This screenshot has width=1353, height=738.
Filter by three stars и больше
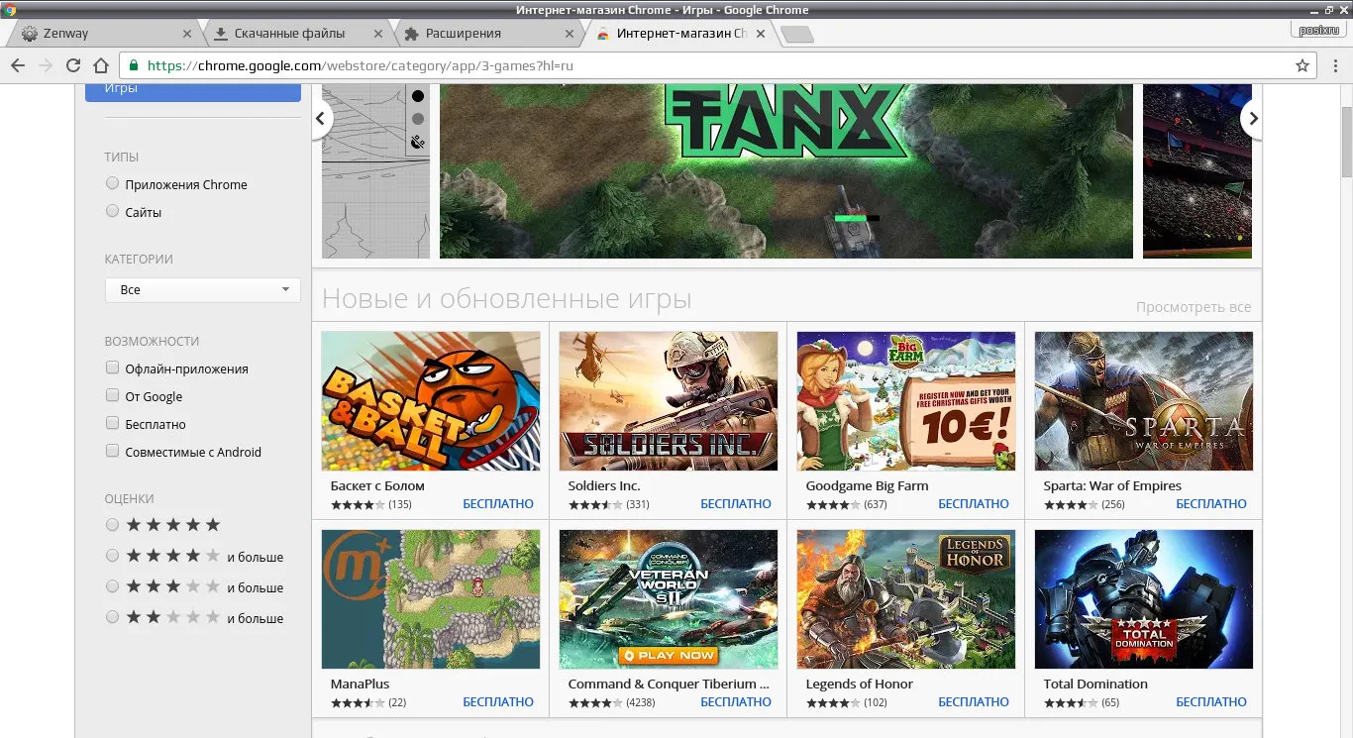112,586
